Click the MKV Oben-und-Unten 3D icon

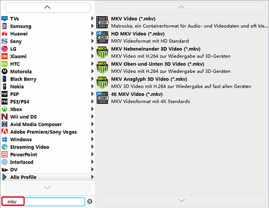[102, 68]
